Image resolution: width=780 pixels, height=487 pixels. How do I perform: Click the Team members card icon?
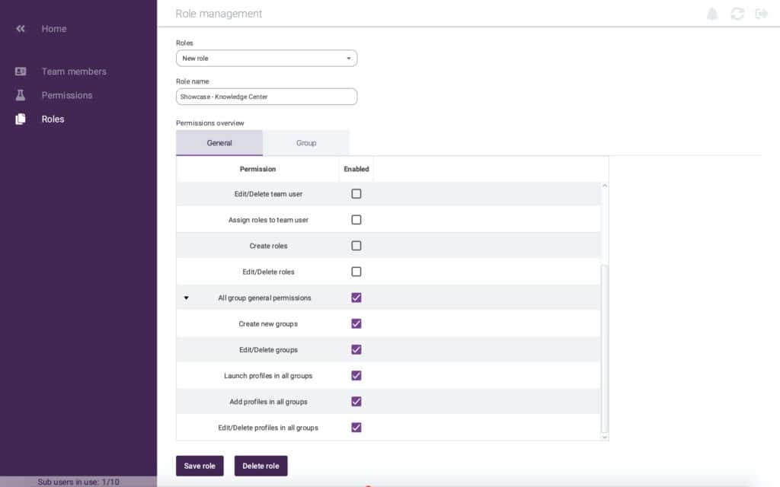21,72
